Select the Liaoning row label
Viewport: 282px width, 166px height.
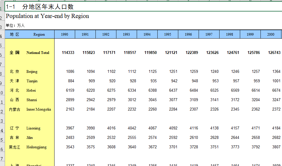point(34,128)
